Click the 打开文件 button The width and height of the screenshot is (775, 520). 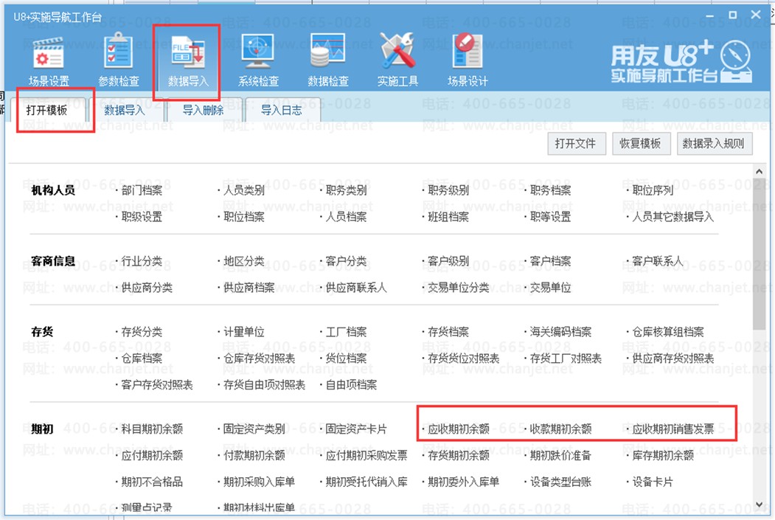click(x=576, y=143)
